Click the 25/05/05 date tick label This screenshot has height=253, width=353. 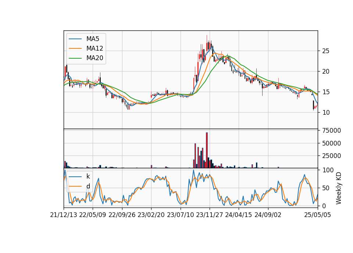pyautogui.click(x=317, y=215)
